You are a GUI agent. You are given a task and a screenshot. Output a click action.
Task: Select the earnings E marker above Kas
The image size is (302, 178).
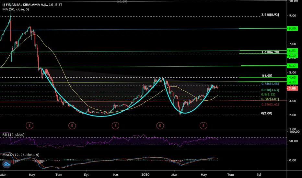pyautogui.click(x=115, y=125)
